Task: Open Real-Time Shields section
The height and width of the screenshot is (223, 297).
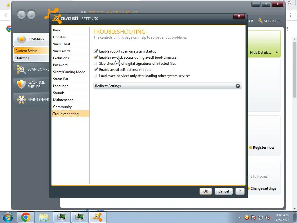Action: (x=31, y=84)
